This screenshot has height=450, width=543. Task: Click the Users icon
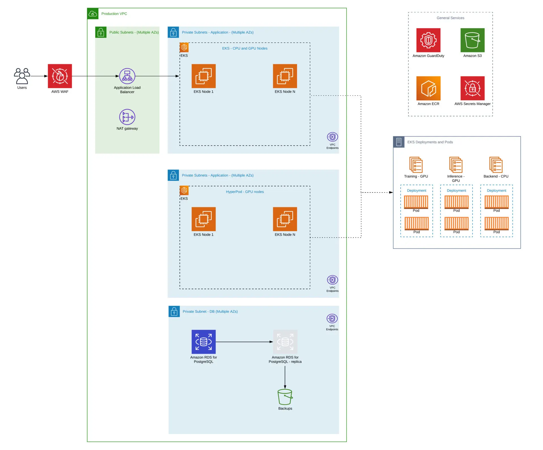coord(22,76)
